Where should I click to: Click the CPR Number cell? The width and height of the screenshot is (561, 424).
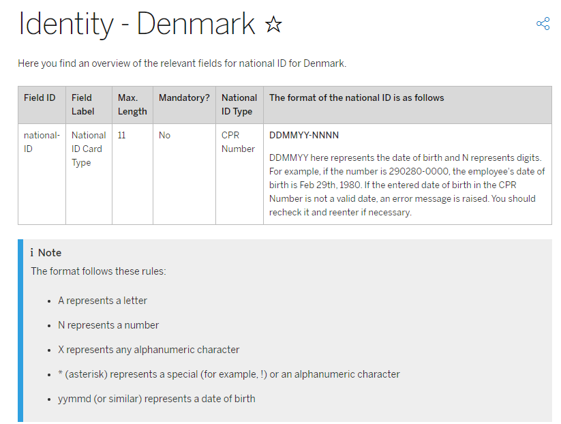238,142
